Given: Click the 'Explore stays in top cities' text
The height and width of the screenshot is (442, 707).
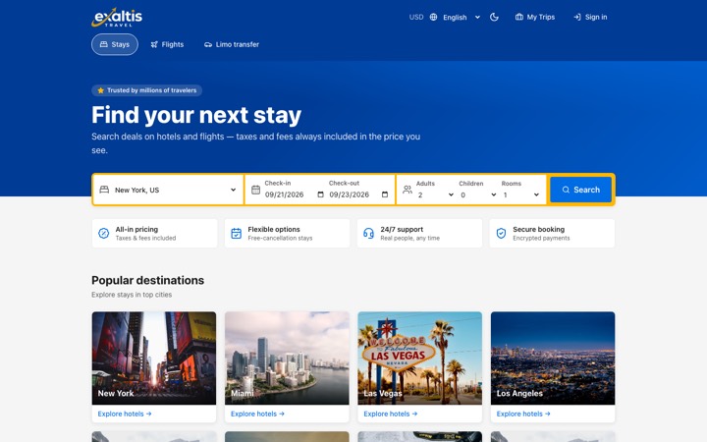Looking at the screenshot, I should 132,295.
